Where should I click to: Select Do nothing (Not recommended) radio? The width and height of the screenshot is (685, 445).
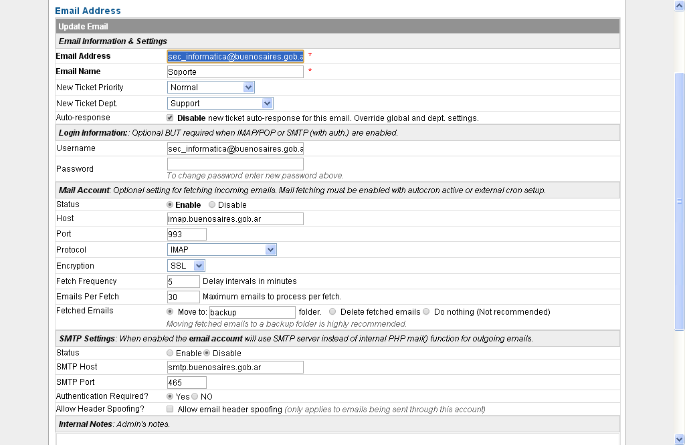[426, 311]
